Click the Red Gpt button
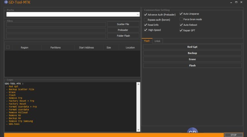The image size is (247, 137). (192, 47)
